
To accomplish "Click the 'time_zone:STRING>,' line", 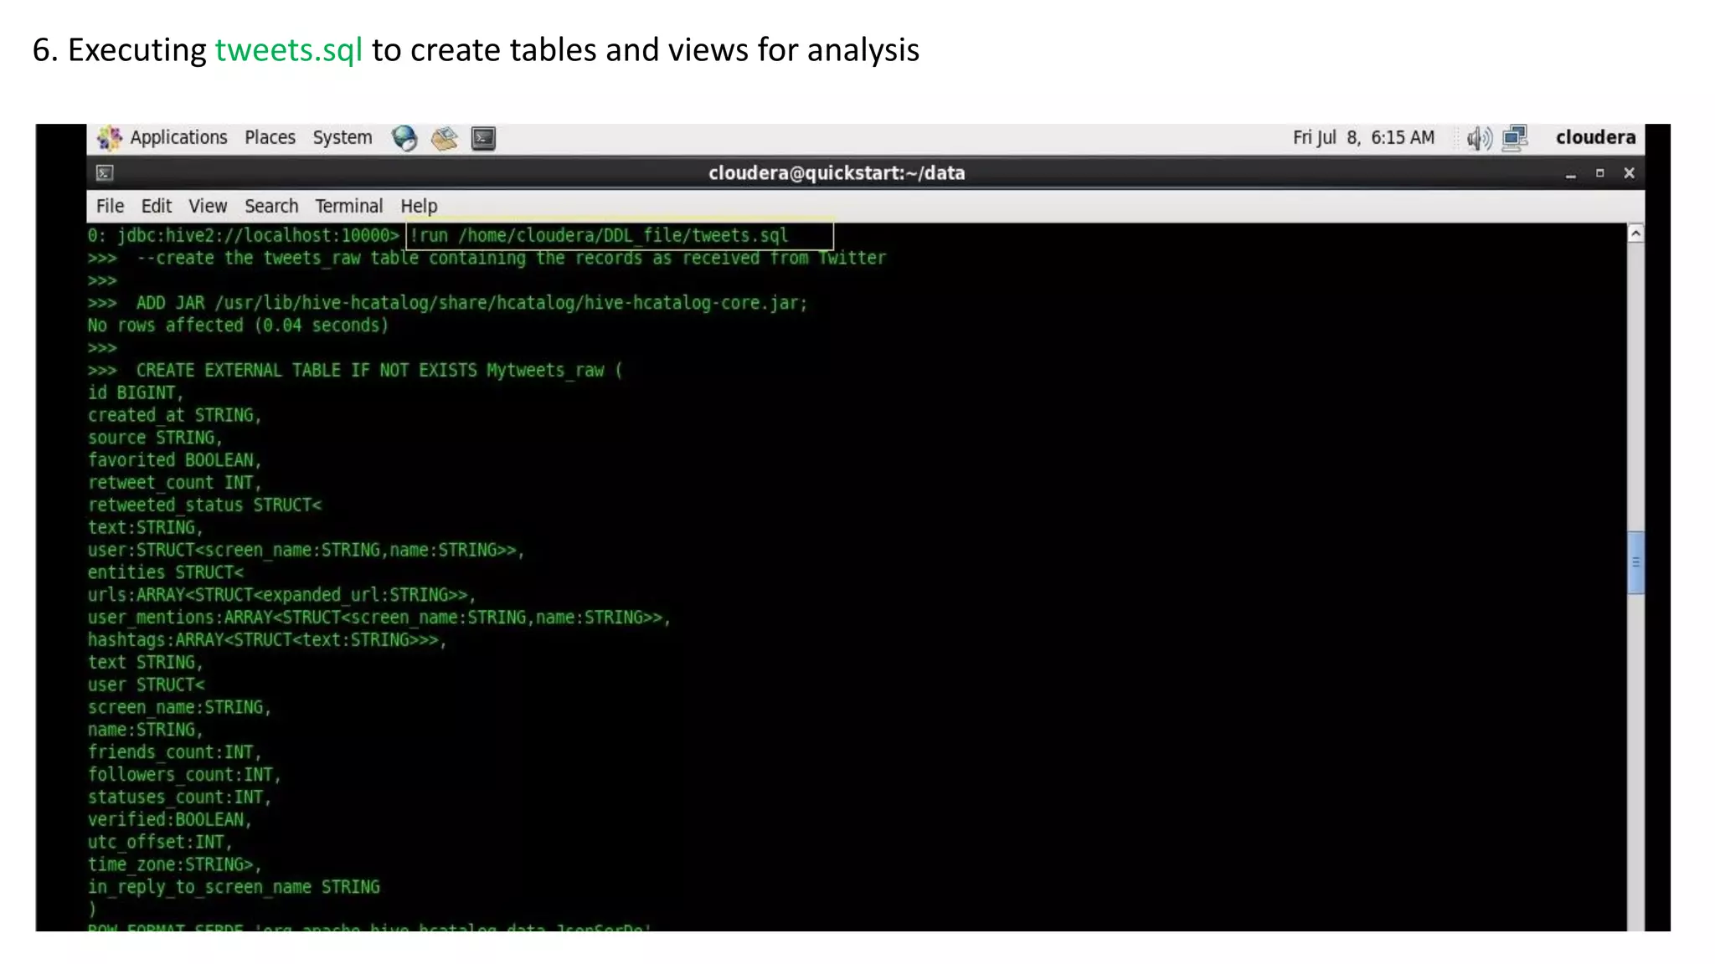I will tap(174, 864).
